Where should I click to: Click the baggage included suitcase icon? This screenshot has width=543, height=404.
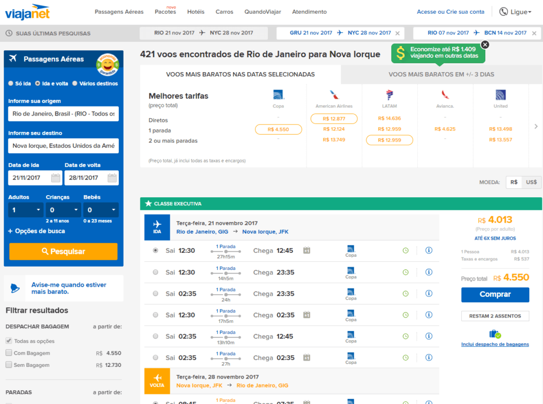point(495,334)
